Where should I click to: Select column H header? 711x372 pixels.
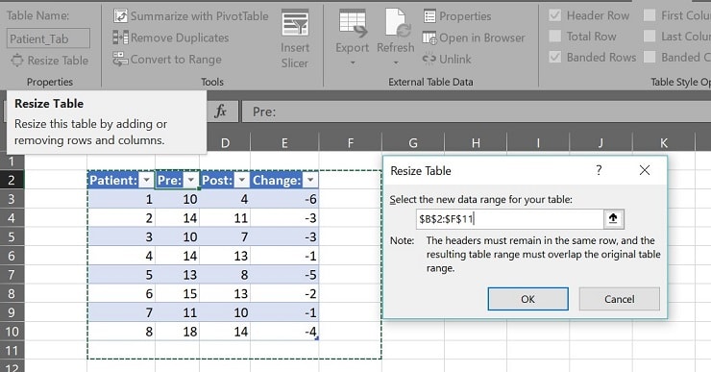(476, 143)
